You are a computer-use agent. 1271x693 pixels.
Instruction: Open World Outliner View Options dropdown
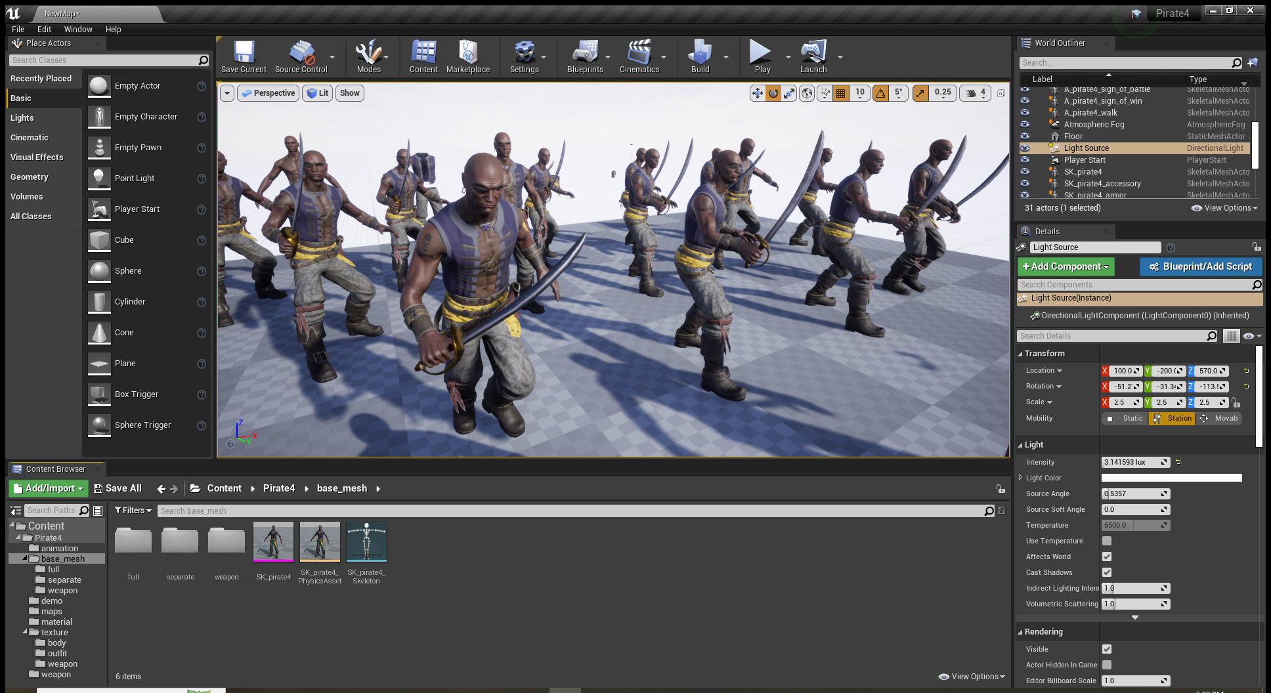pos(1224,208)
